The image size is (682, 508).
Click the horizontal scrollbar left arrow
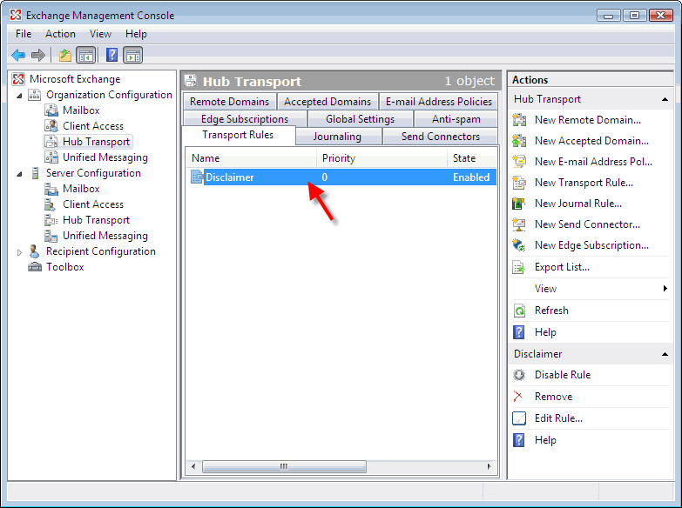[193, 467]
